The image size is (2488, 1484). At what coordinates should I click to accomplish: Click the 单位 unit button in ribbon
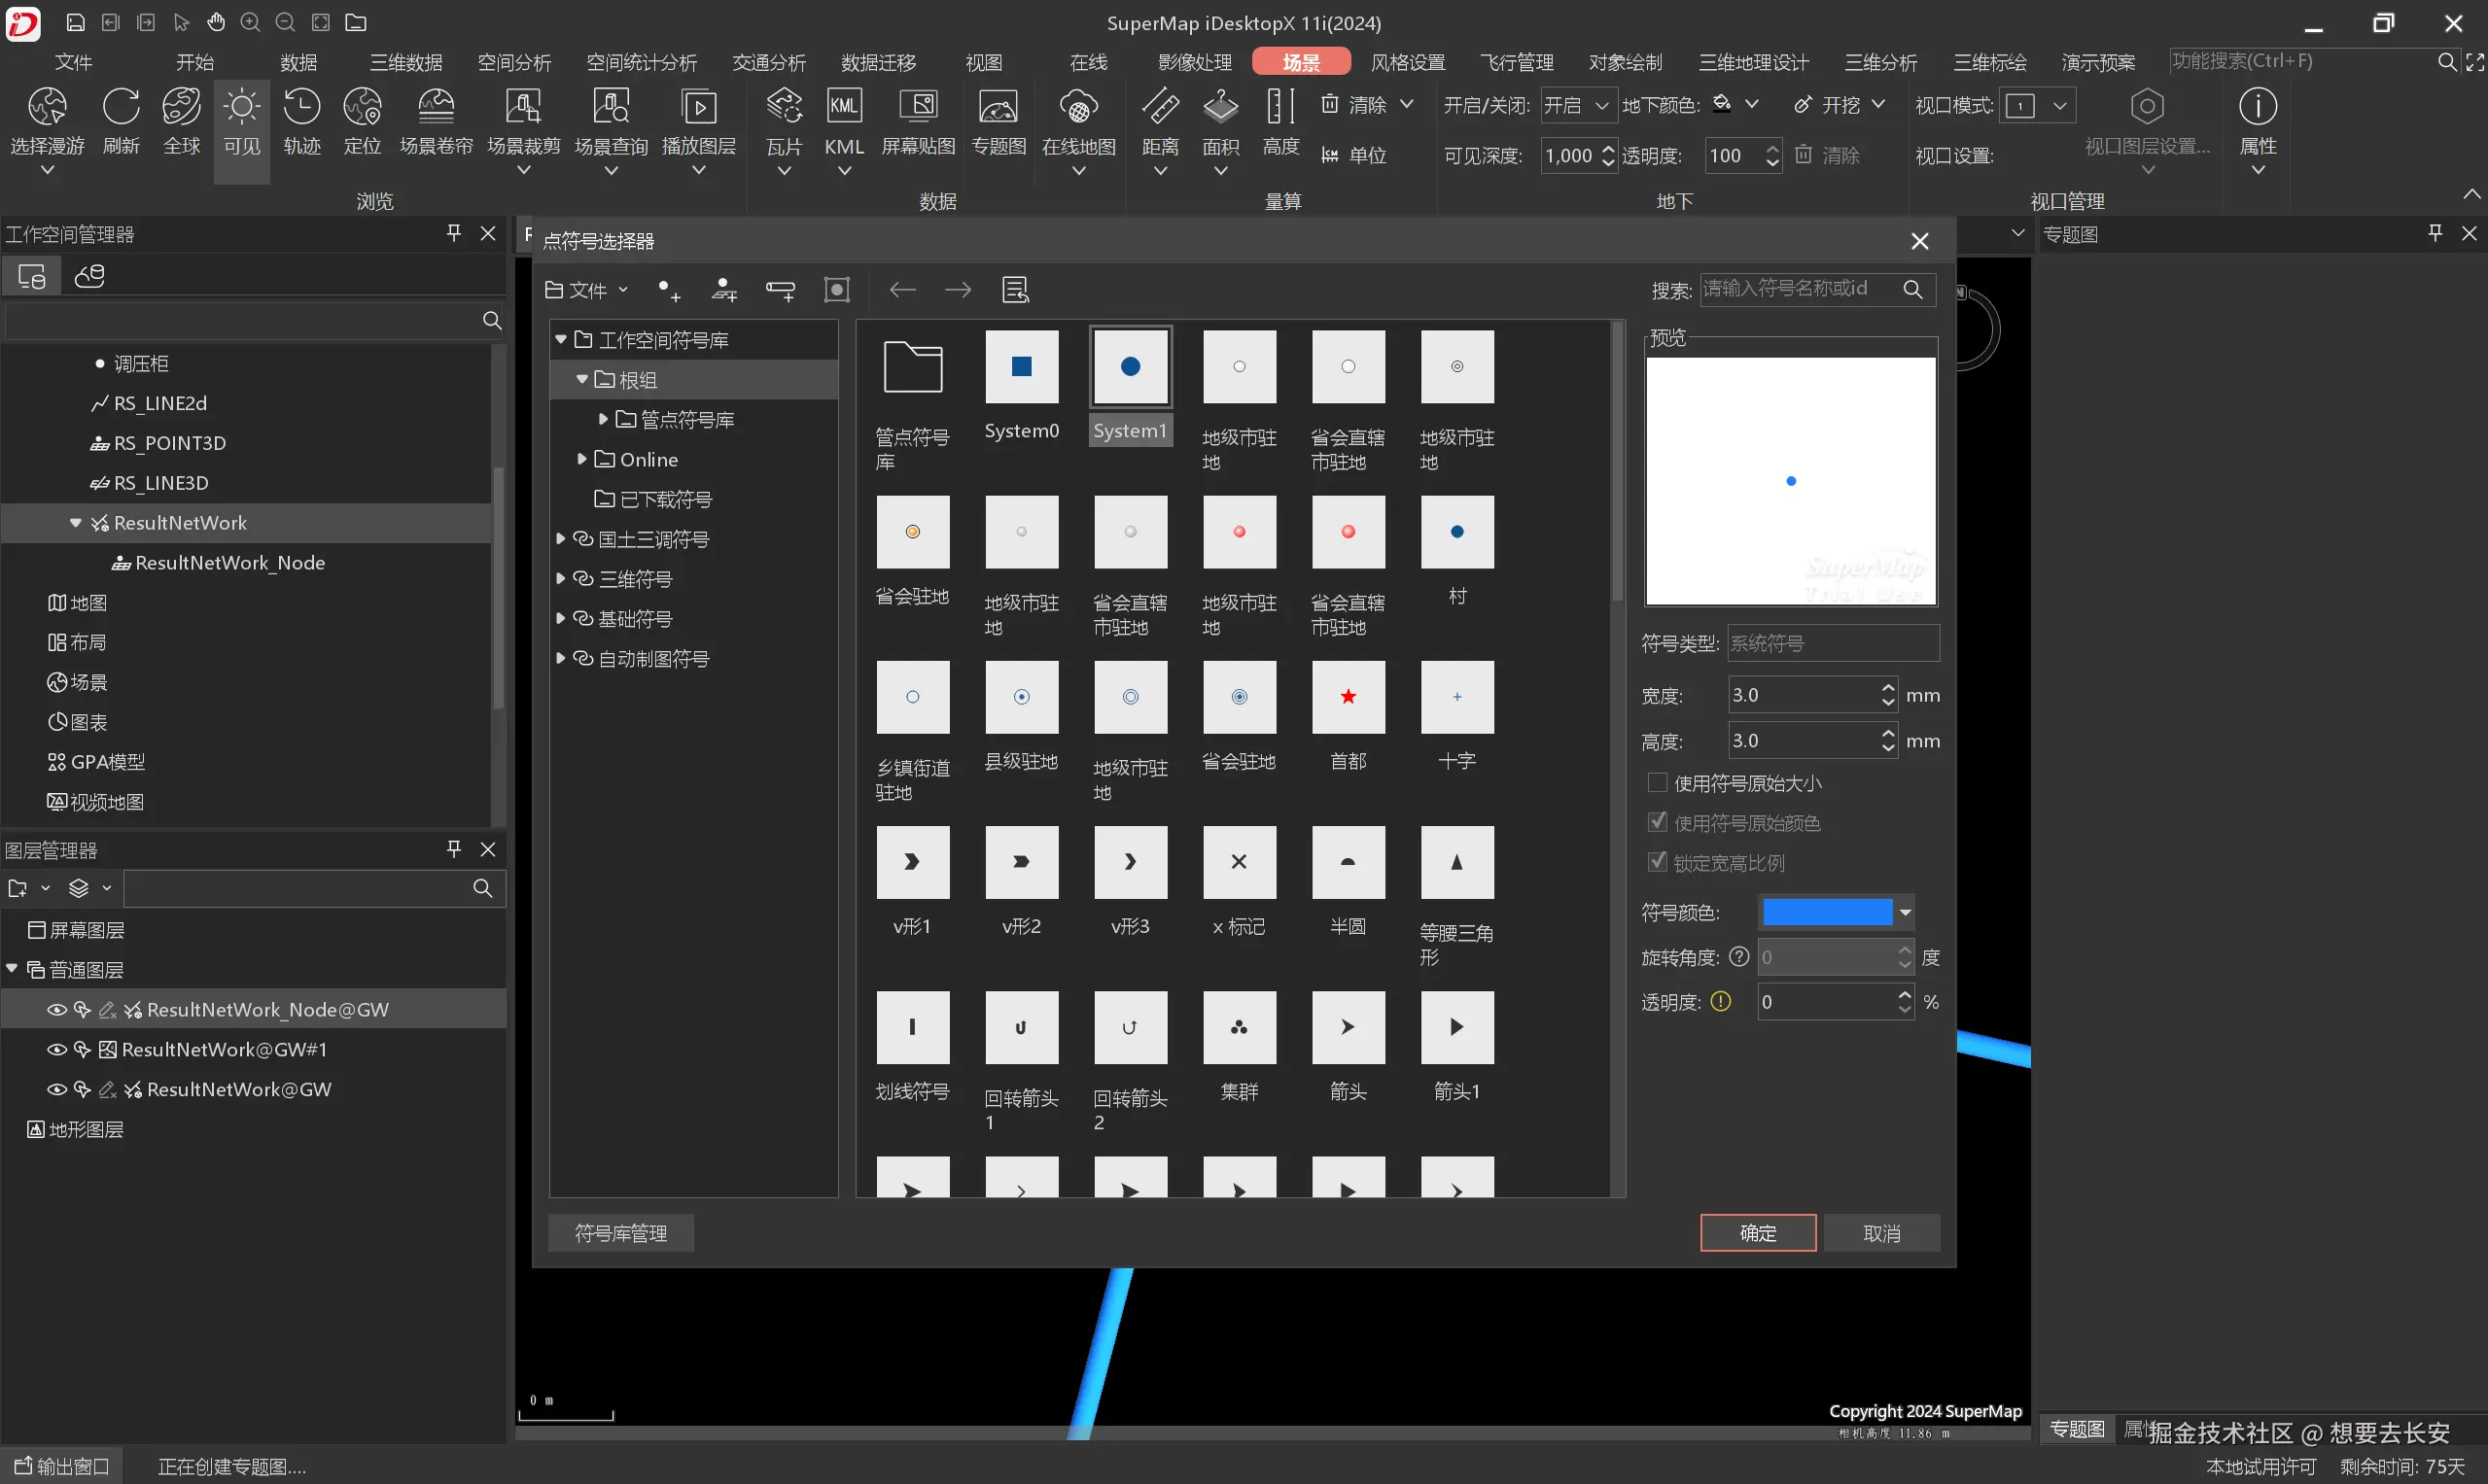coord(1354,155)
